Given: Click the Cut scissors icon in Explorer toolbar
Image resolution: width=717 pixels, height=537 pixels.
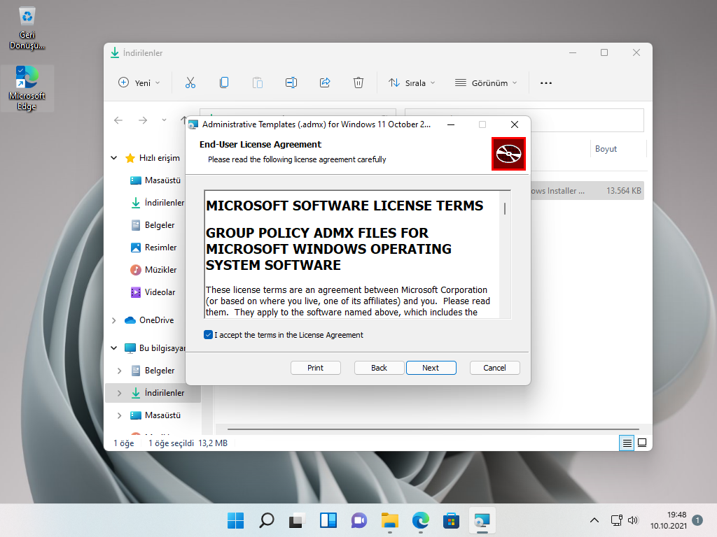Looking at the screenshot, I should pyautogui.click(x=190, y=83).
